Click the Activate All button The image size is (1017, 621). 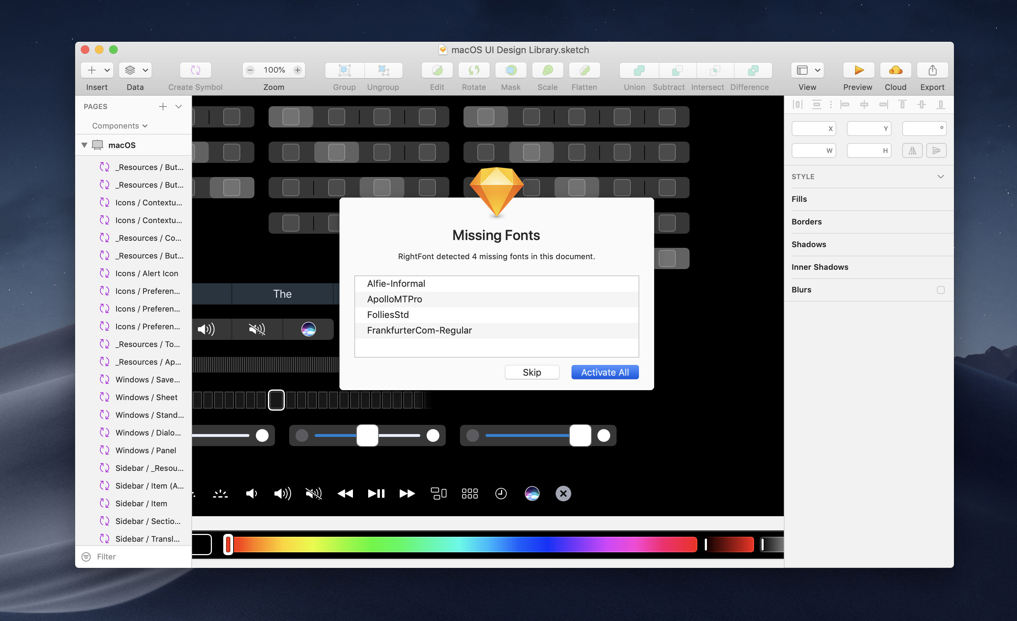[605, 372]
